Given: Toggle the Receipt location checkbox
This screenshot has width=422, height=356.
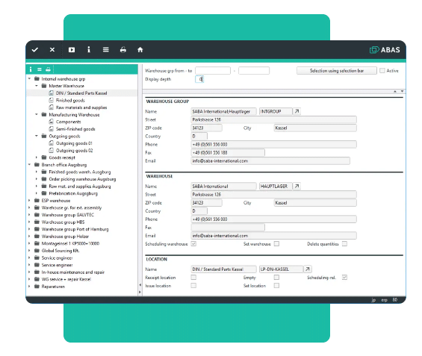Looking at the screenshot, I should pyautogui.click(x=193, y=277).
